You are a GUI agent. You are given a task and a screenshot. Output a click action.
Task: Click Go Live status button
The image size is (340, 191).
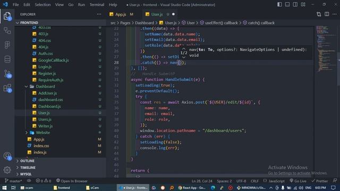coord(298,181)
